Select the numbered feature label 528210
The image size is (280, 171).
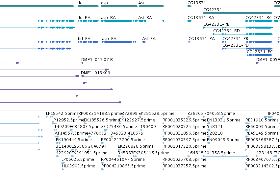[215, 133]
